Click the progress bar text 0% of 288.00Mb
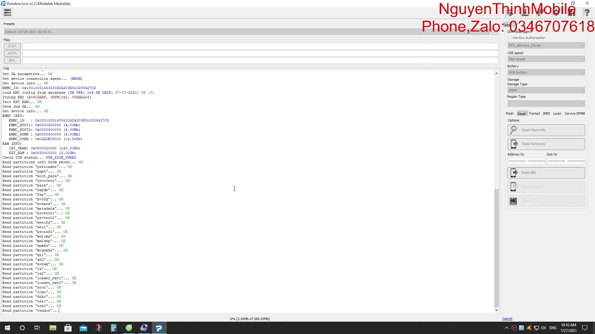Viewport: 595px width, 334px height. pos(250,319)
